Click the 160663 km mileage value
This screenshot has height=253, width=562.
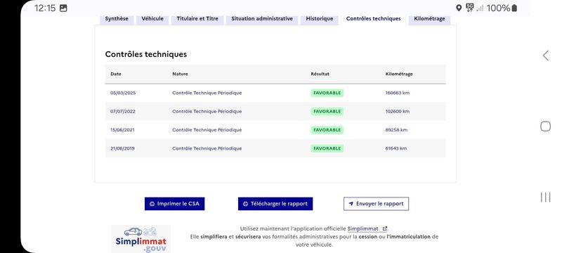pyautogui.click(x=397, y=93)
